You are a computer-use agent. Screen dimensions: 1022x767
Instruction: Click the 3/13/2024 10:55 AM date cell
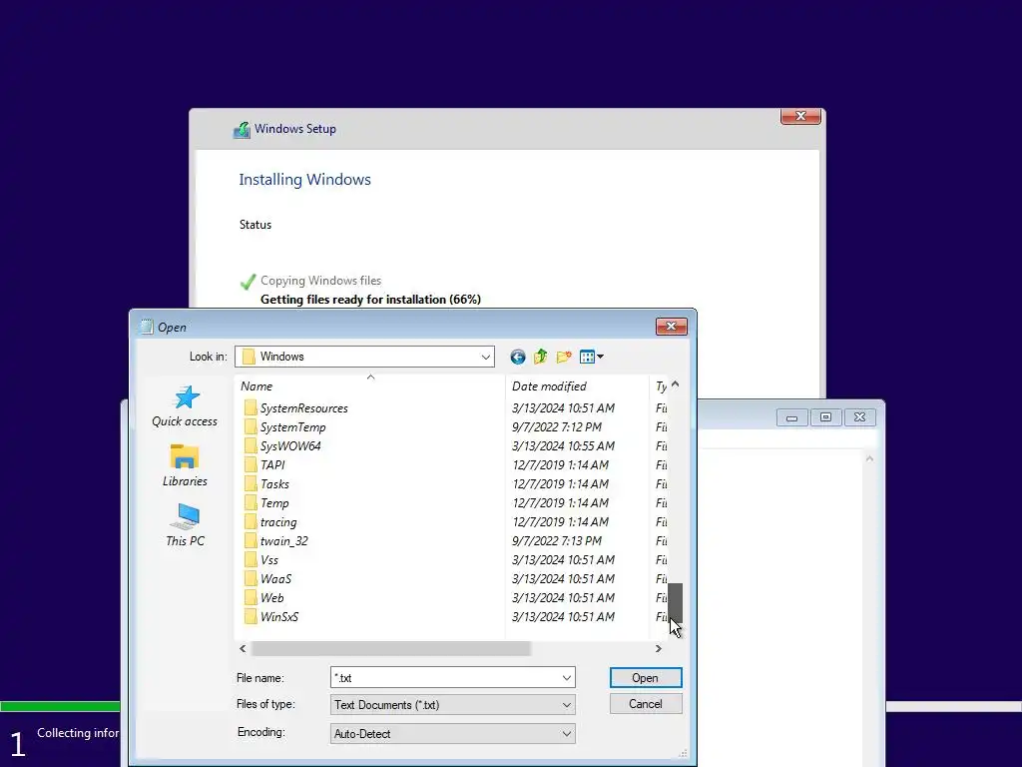(564, 446)
